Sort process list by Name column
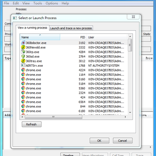 [40, 37]
